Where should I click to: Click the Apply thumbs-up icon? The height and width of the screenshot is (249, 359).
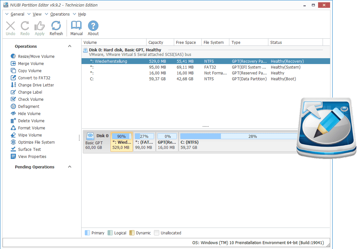coord(40,26)
